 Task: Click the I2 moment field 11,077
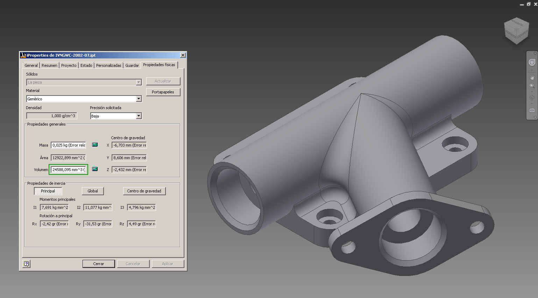98,207
